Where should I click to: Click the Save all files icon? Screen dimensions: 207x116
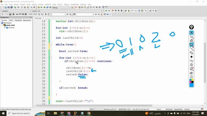[11, 7]
